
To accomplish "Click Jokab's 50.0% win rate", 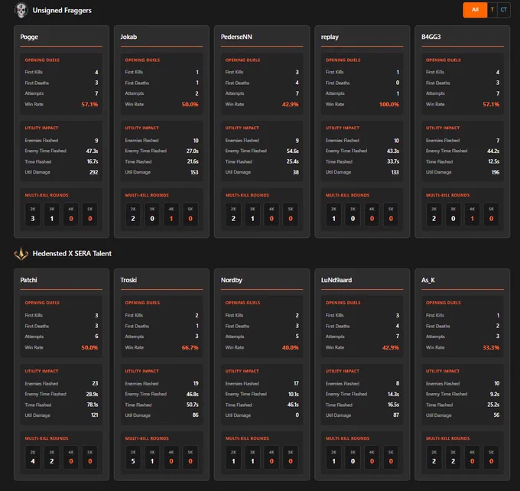I will 190,104.
